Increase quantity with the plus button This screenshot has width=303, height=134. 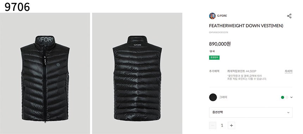(x=231, y=126)
